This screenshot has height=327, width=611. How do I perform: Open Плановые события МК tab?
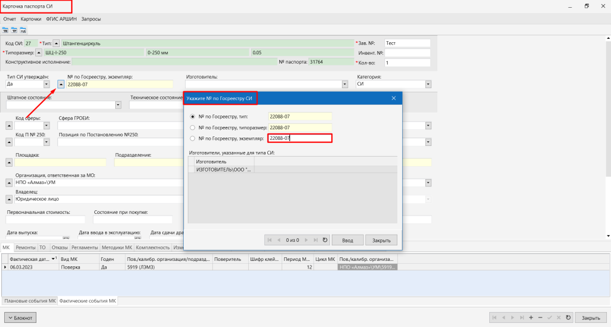[x=30, y=301]
